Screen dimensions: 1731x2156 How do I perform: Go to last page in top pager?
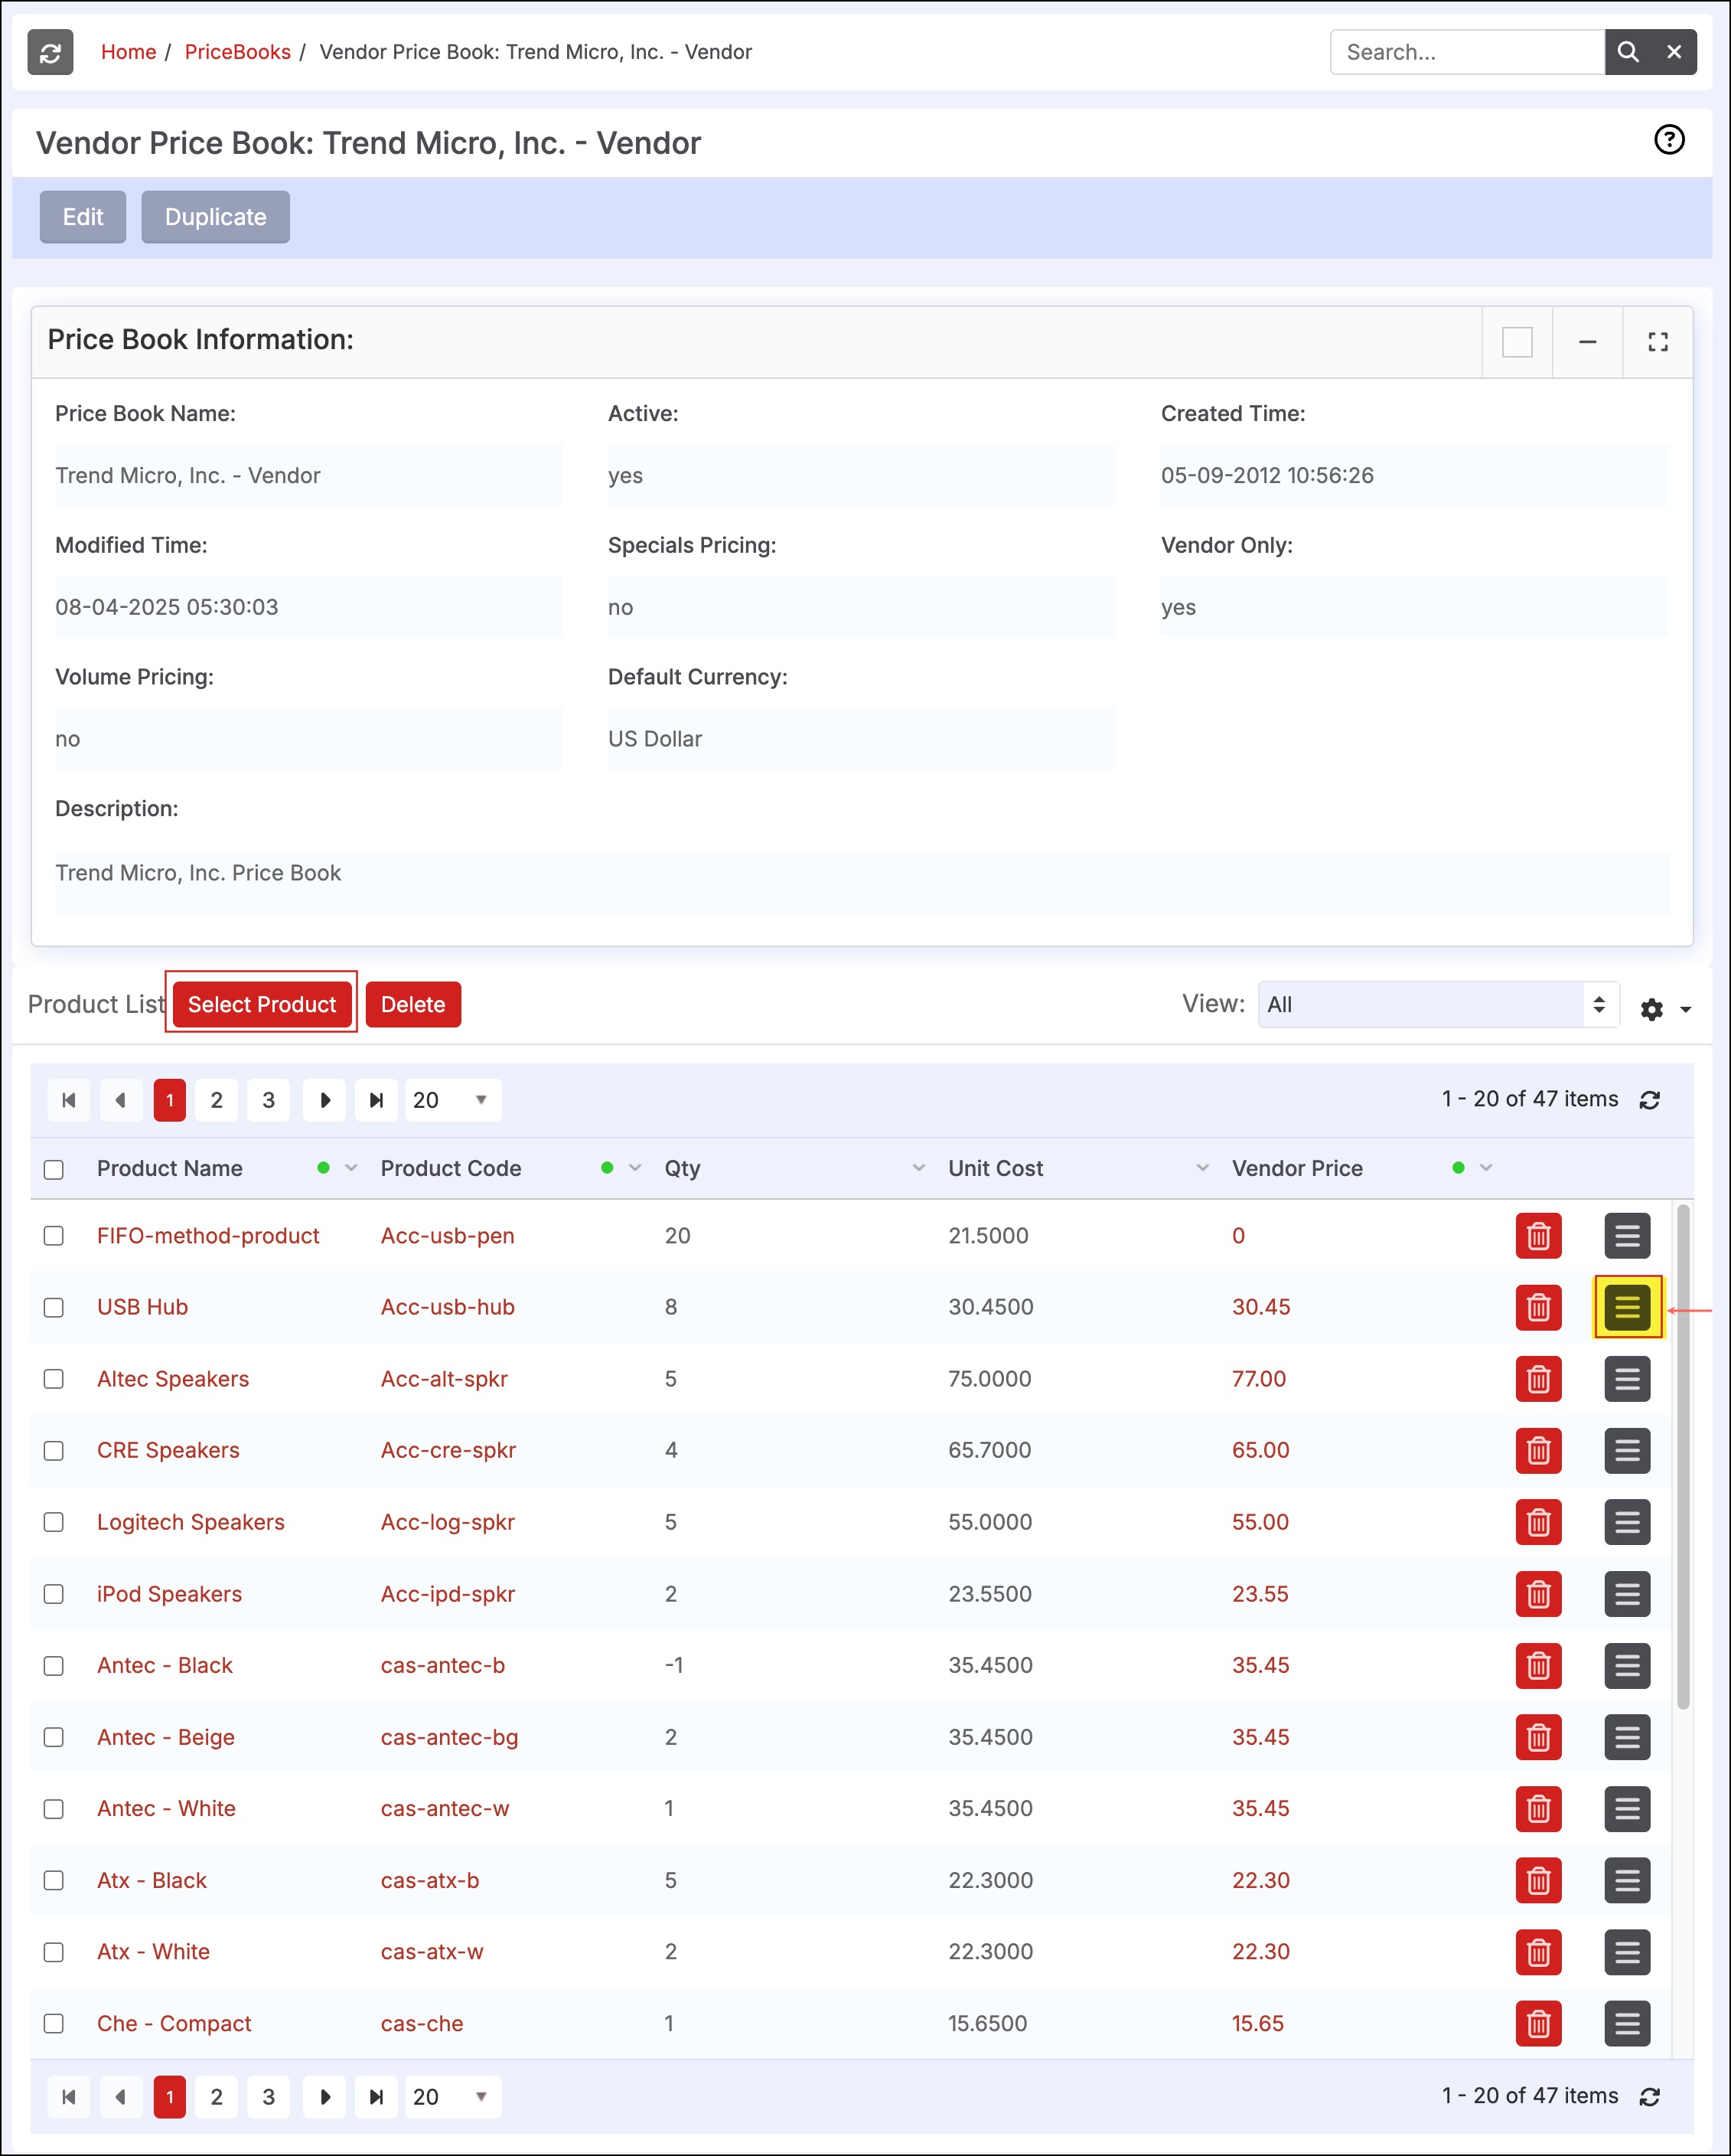tap(377, 1100)
